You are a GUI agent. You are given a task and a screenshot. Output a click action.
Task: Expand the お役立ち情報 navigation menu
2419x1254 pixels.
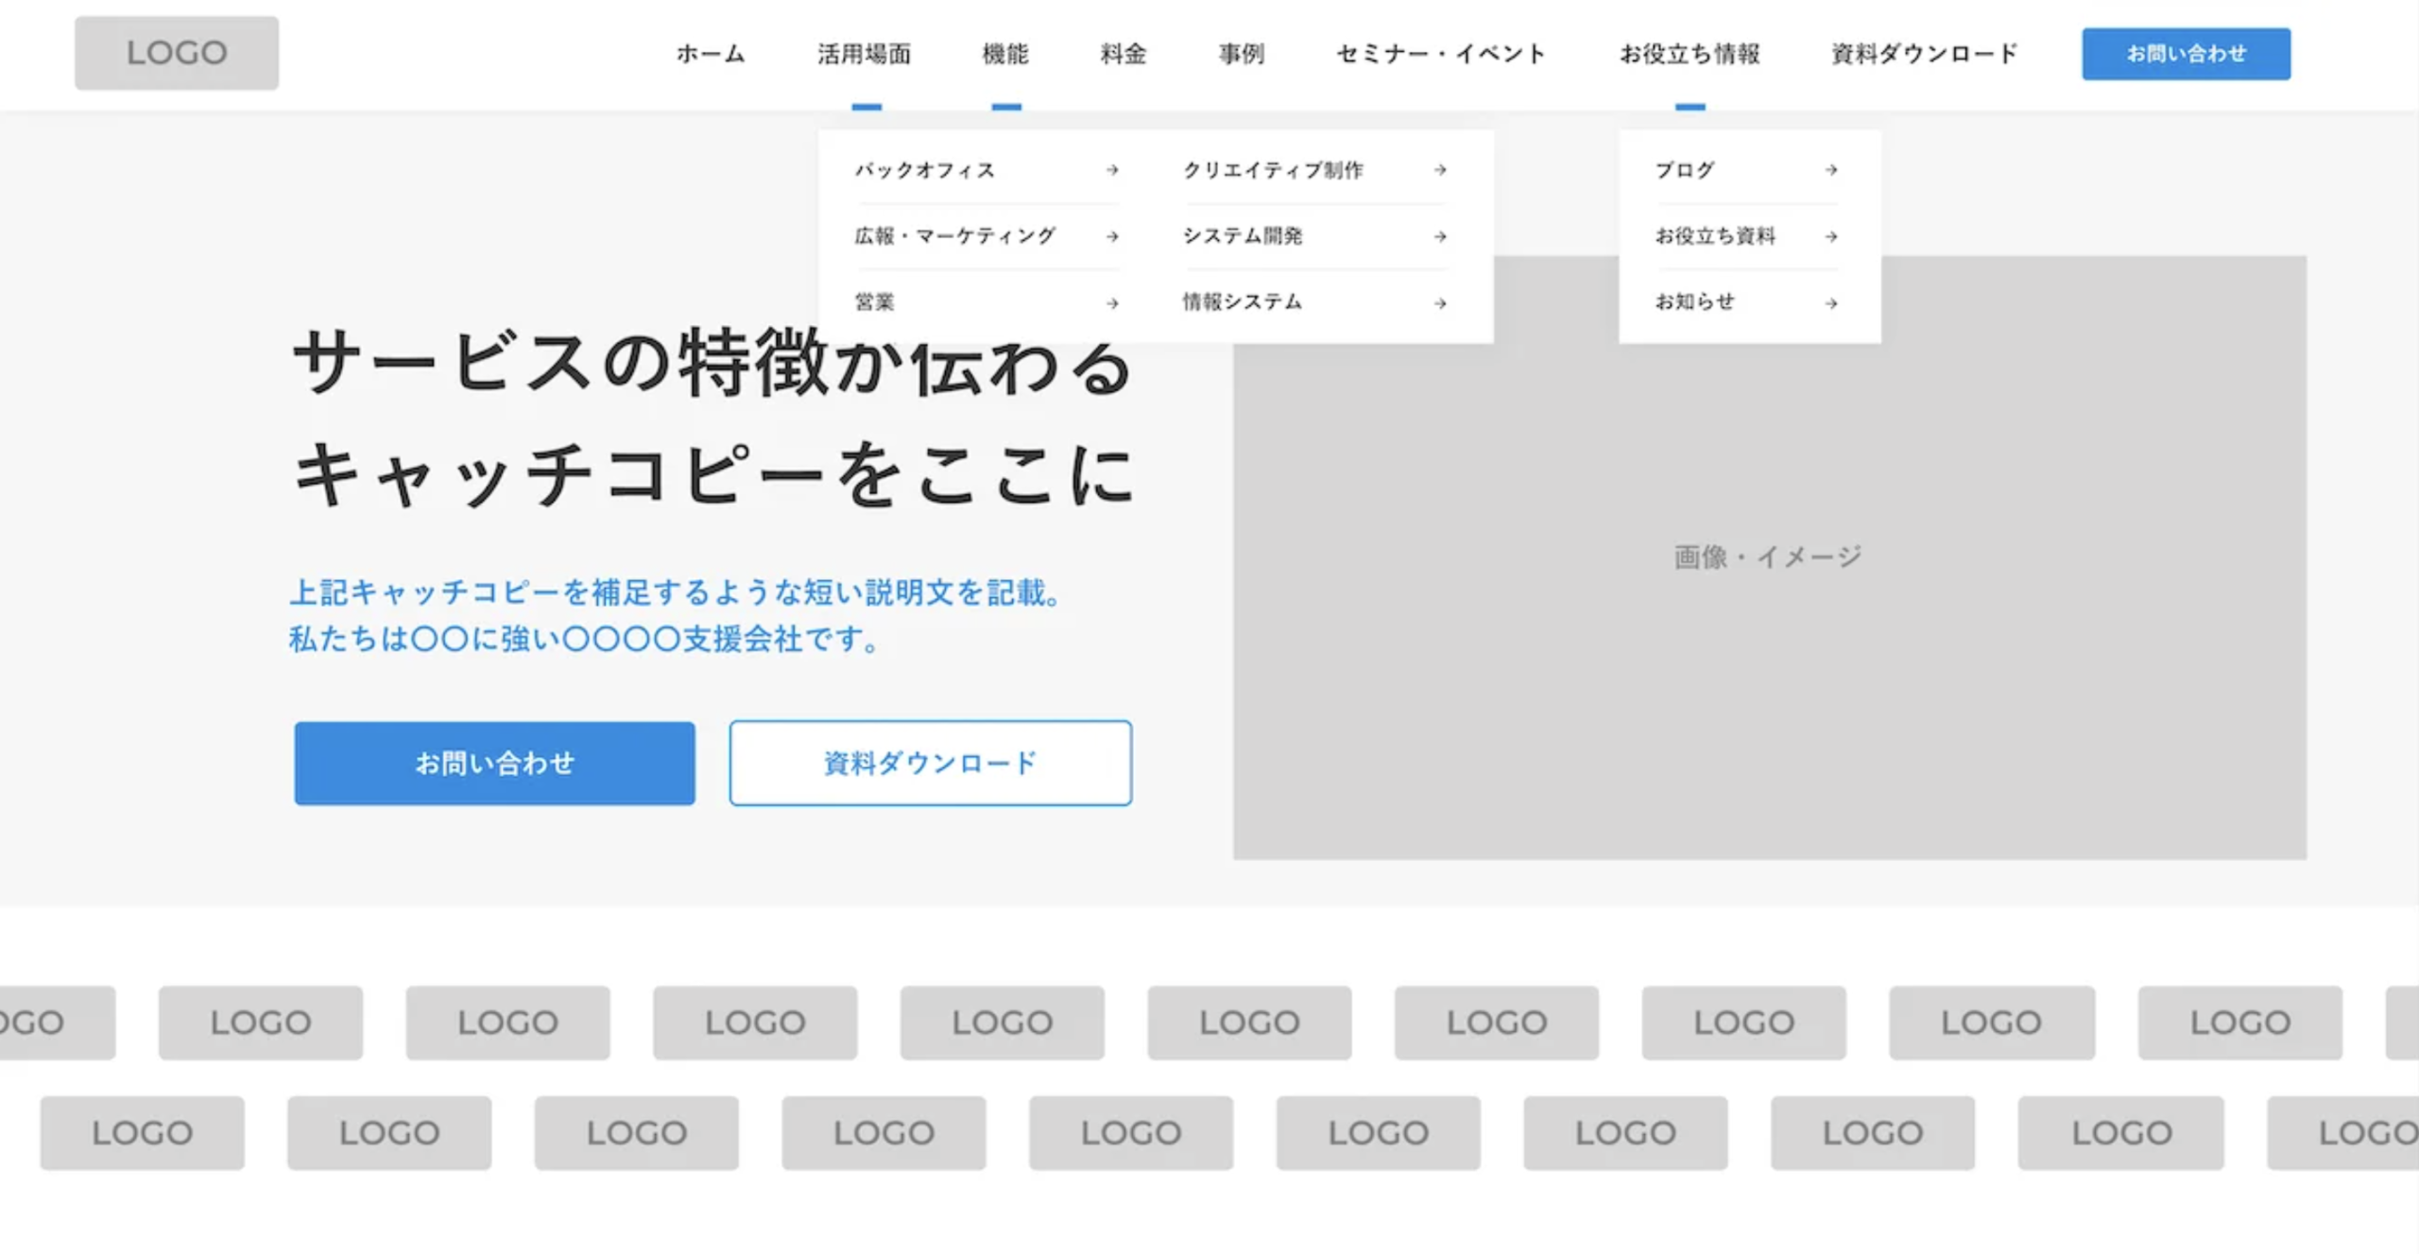tap(1690, 54)
